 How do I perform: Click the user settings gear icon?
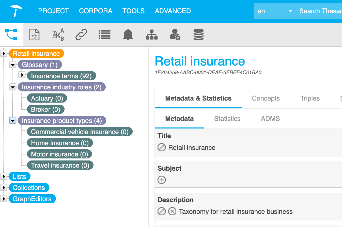tap(175, 35)
